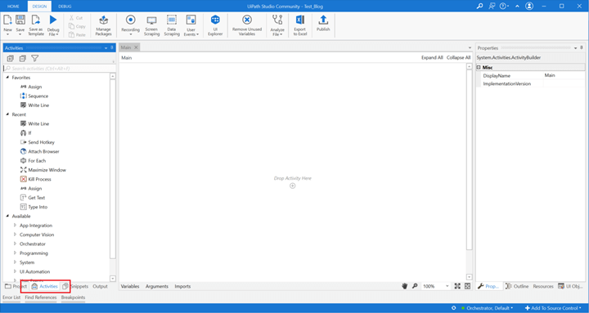589x313 pixels.
Task: Click the designer zoom magnifier icon
Action: [x=415, y=286]
